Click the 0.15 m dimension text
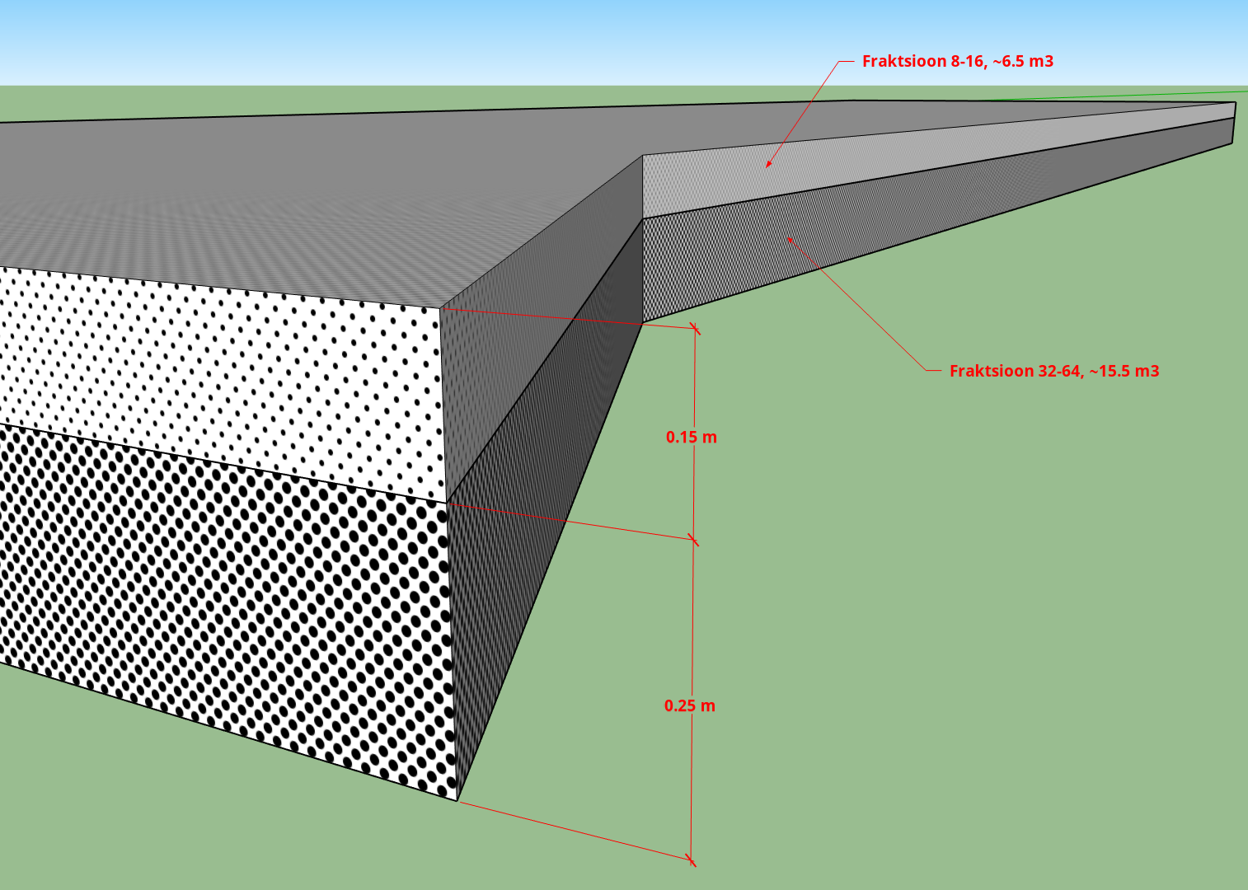The width and height of the screenshot is (1248, 890). [691, 438]
